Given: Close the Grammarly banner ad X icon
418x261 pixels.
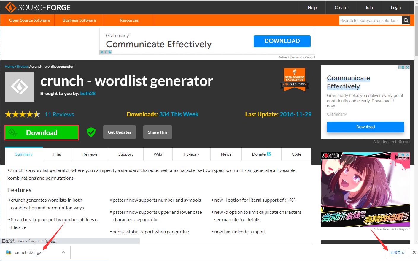Looking at the screenshot, I should 102,52.
